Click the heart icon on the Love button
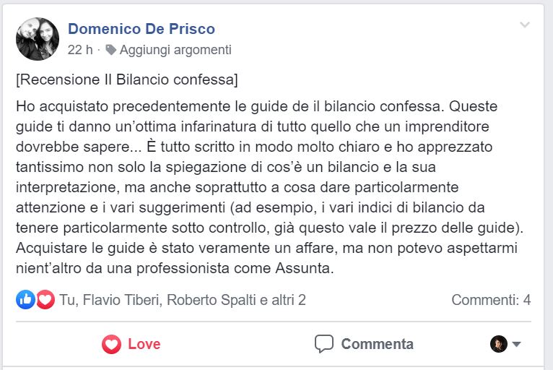 pos(111,344)
